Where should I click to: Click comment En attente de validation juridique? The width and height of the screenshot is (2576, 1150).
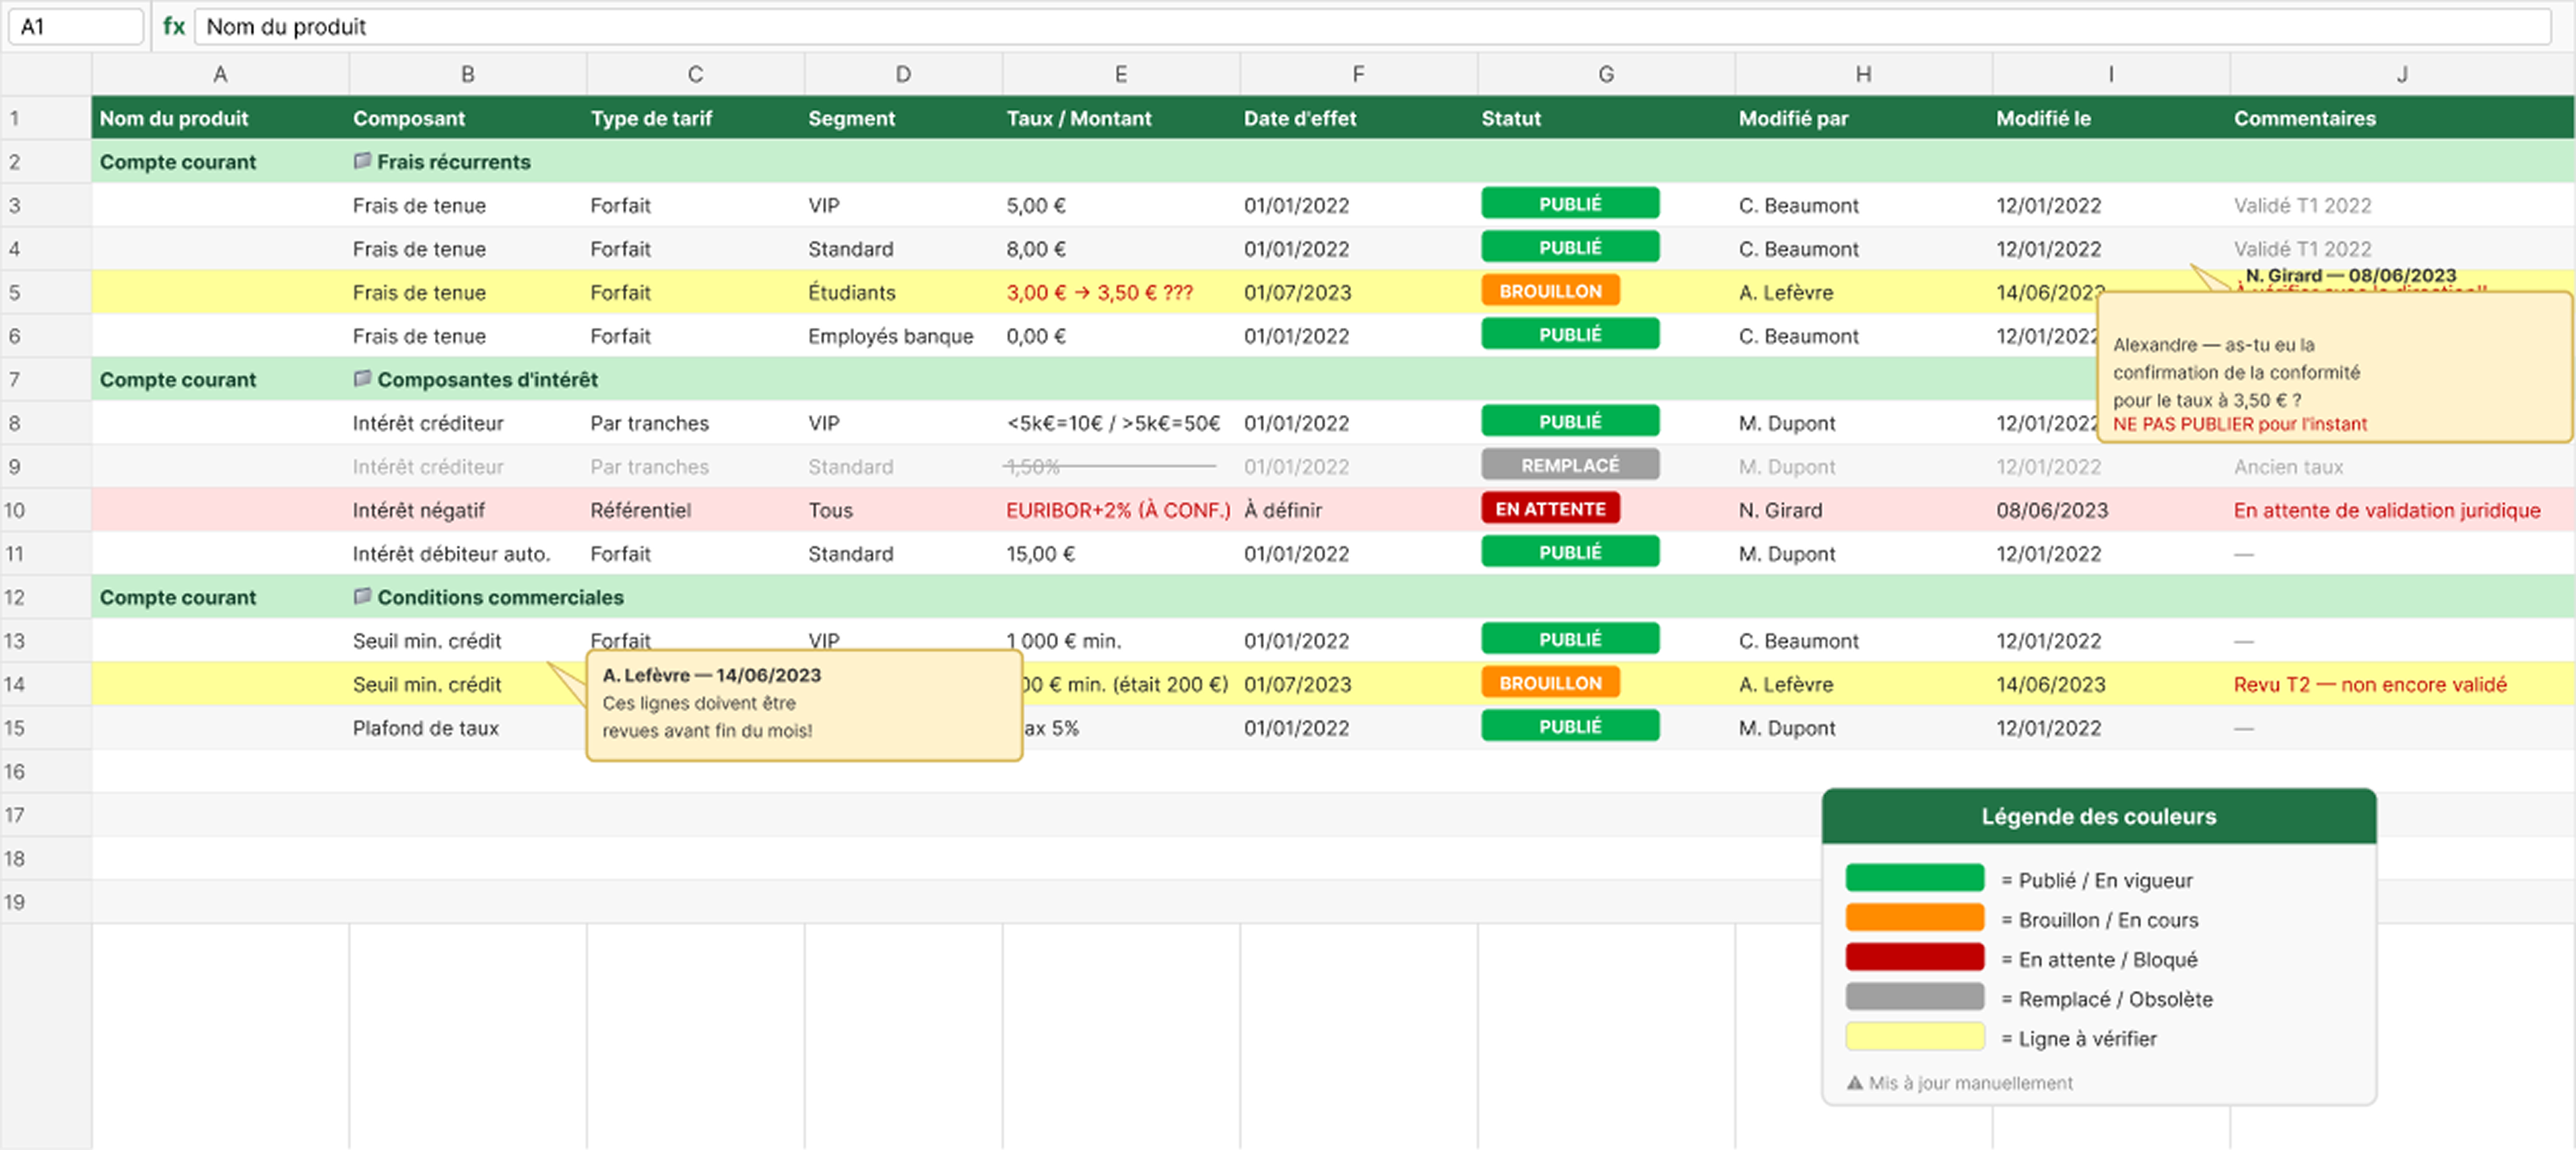(2387, 510)
